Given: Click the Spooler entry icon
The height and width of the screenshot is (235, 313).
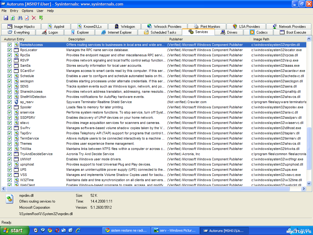Looking at the screenshot, I should point(16,107).
